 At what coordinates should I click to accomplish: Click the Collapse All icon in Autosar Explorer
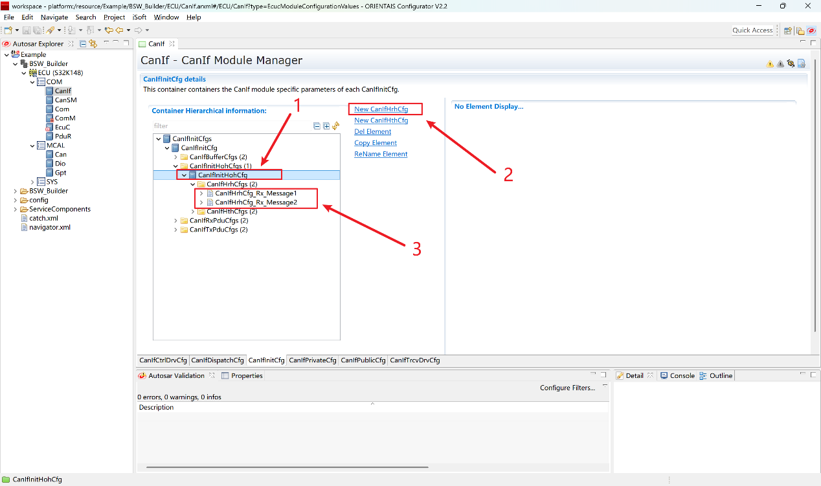pyautogui.click(x=84, y=44)
